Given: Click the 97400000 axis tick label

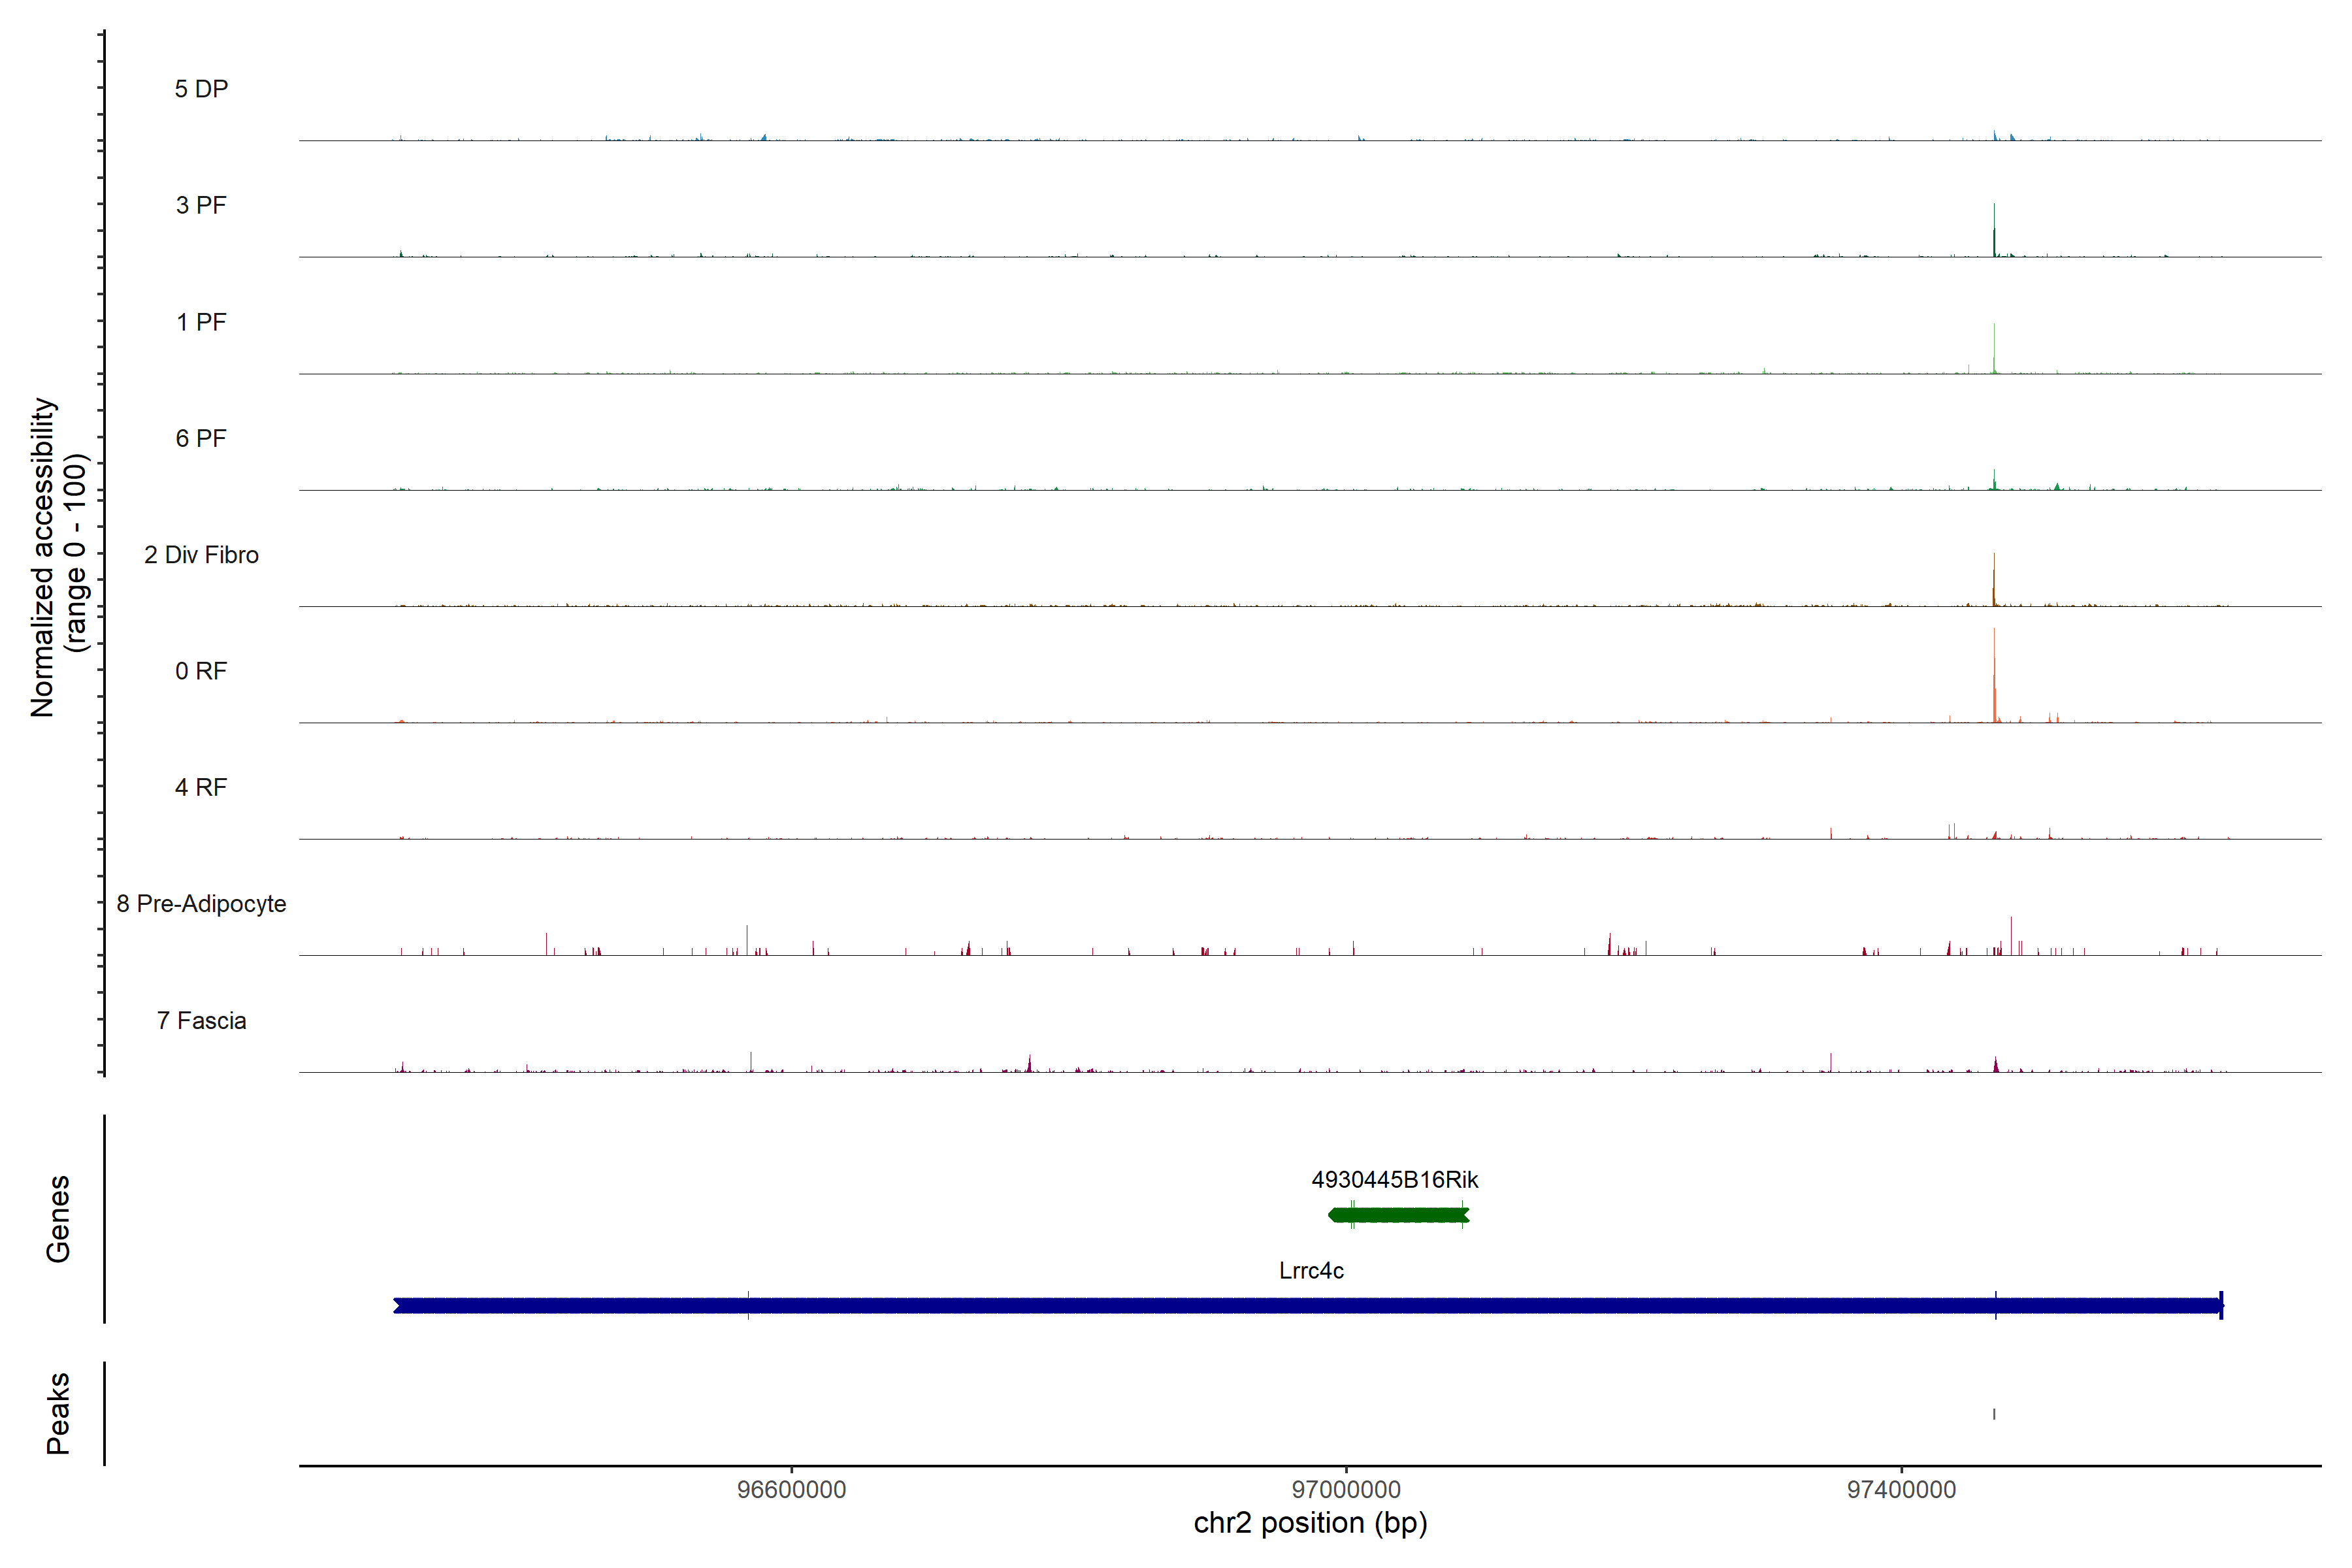Looking at the screenshot, I should click(1901, 1490).
